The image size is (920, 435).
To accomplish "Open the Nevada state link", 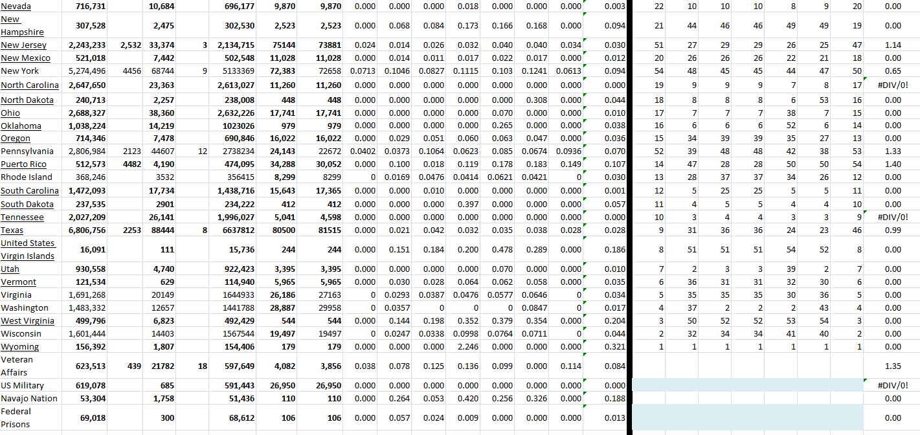I will pyautogui.click(x=16, y=6).
